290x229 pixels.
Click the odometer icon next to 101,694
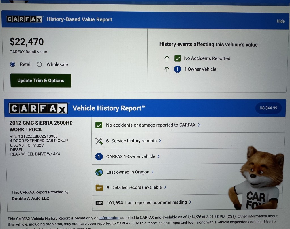99,203
